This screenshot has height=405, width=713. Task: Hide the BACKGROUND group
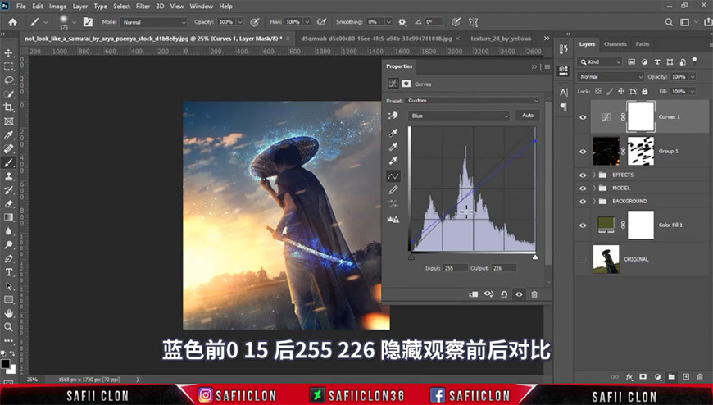pos(583,201)
